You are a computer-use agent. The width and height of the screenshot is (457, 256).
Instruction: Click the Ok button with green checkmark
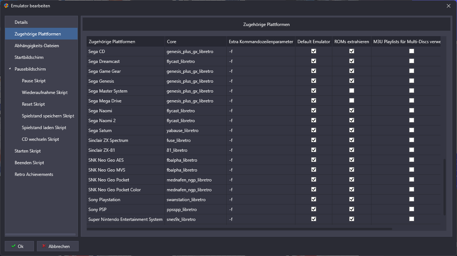19,246
